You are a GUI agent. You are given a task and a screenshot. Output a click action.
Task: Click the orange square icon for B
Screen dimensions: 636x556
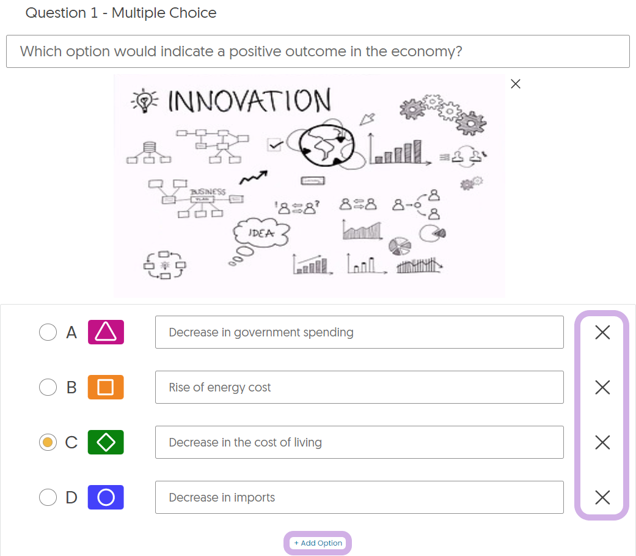(106, 387)
